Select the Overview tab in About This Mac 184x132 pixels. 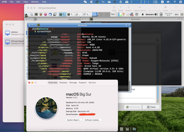click(x=53, y=83)
